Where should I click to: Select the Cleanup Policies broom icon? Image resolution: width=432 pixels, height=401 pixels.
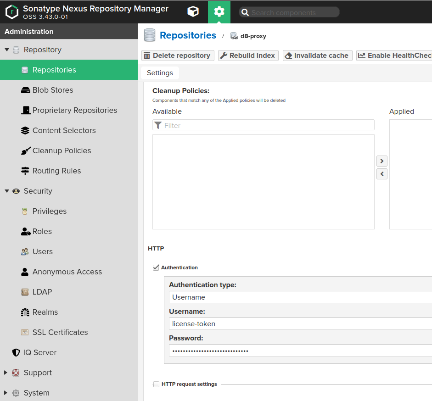[x=26, y=150]
